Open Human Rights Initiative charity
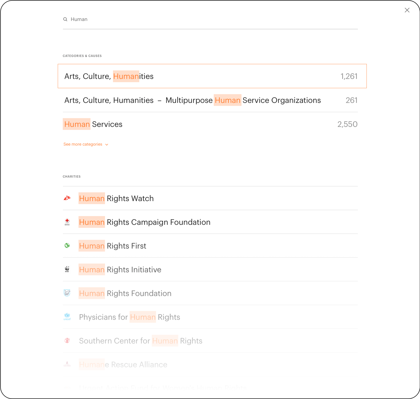The width and height of the screenshot is (420, 399). click(120, 270)
